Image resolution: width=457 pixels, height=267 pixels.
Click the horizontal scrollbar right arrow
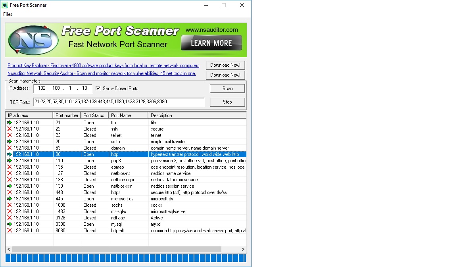tap(243, 250)
